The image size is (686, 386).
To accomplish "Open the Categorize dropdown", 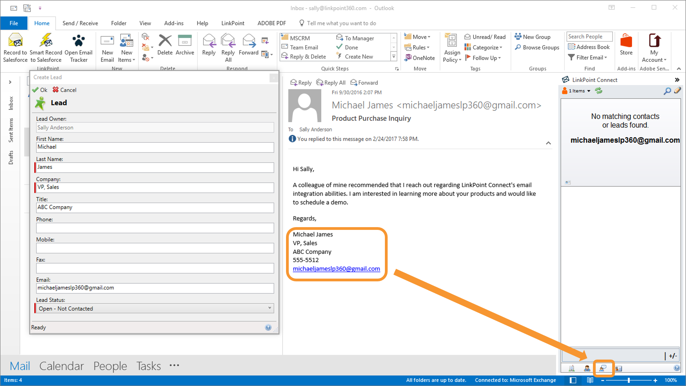I will click(483, 47).
